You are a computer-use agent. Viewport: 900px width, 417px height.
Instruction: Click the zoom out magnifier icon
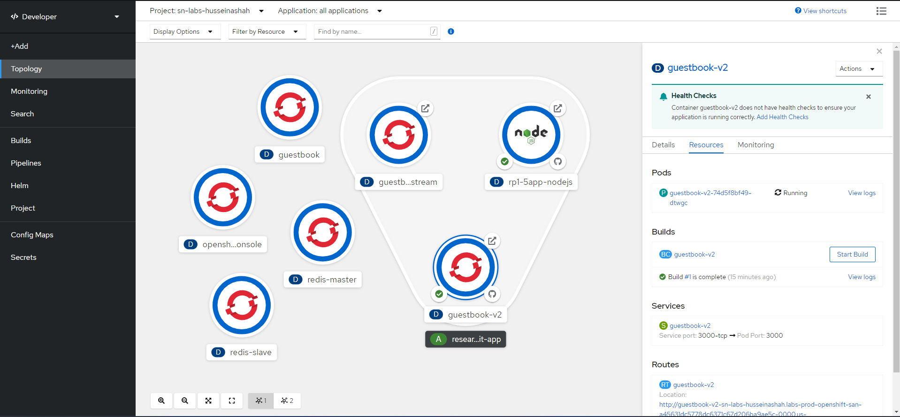[x=185, y=401]
